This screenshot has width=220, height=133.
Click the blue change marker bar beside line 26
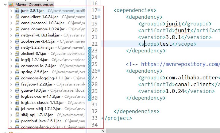[89, 71]
